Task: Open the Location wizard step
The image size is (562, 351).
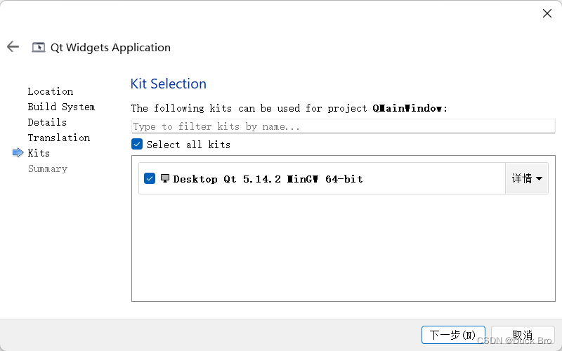Action: click(51, 91)
